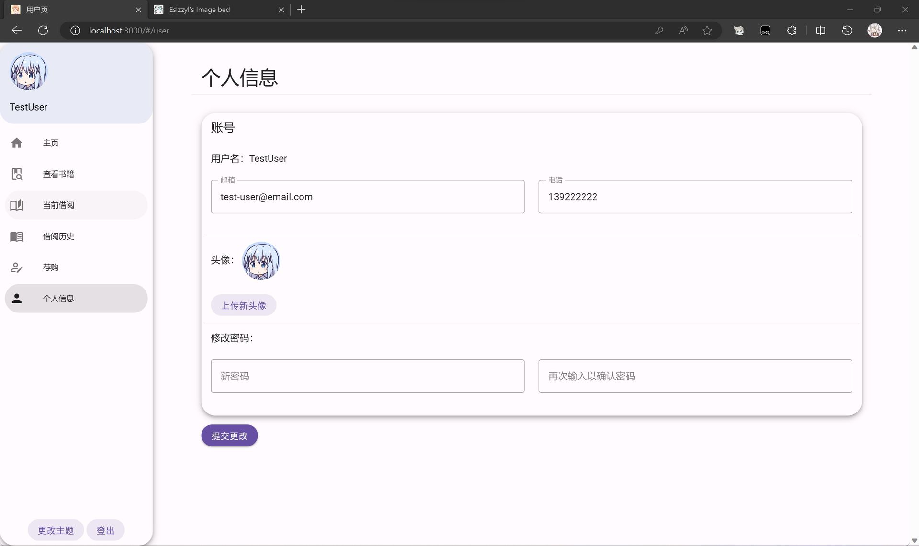Click the 上传新头像 upload button

tap(243, 305)
